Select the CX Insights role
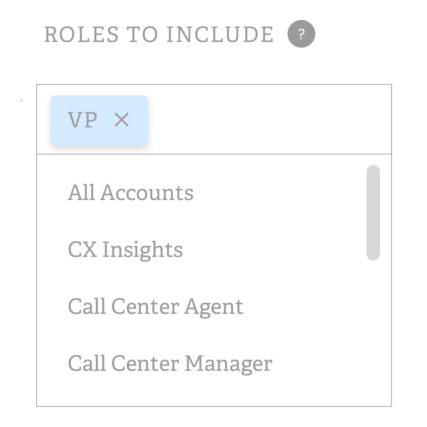The width and height of the screenshot is (427, 427). 125,249
